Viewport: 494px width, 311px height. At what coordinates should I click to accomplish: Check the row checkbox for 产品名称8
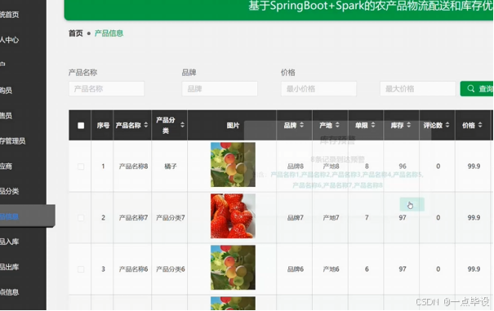81,167
